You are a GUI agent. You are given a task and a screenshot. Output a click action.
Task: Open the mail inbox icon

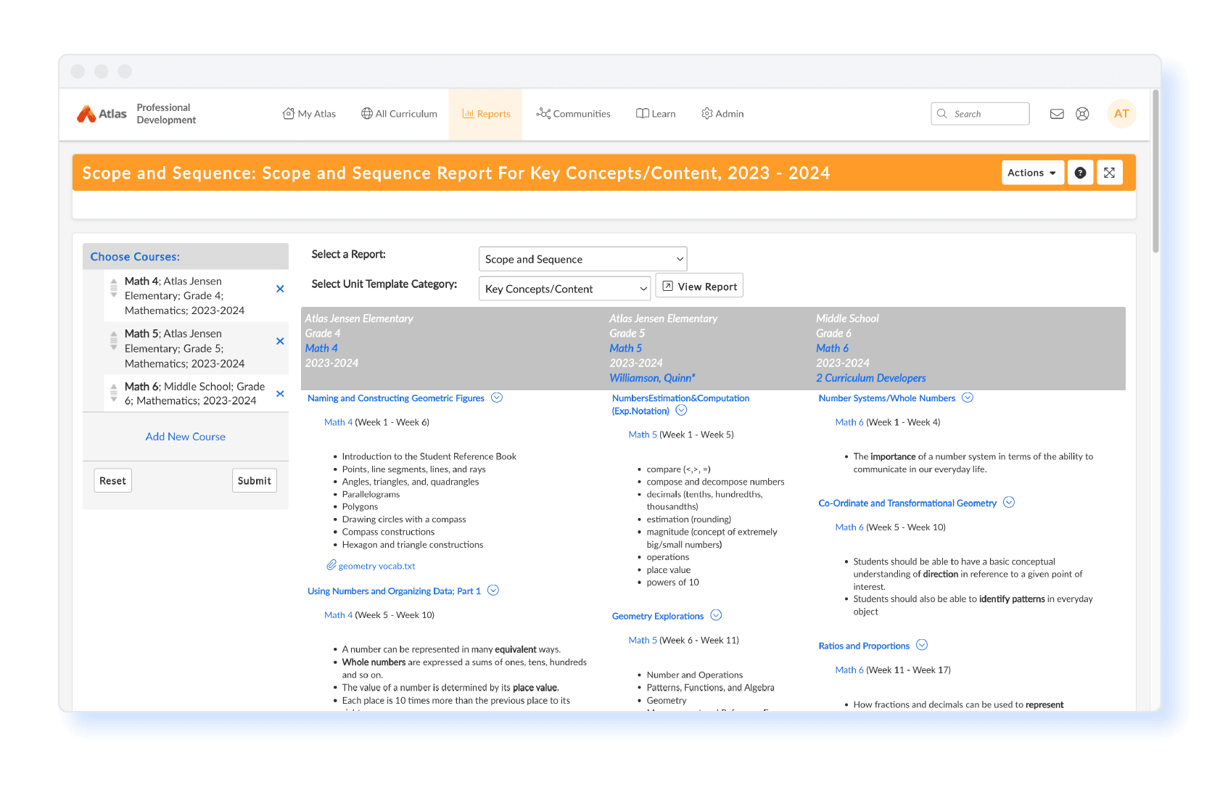pyautogui.click(x=1057, y=114)
